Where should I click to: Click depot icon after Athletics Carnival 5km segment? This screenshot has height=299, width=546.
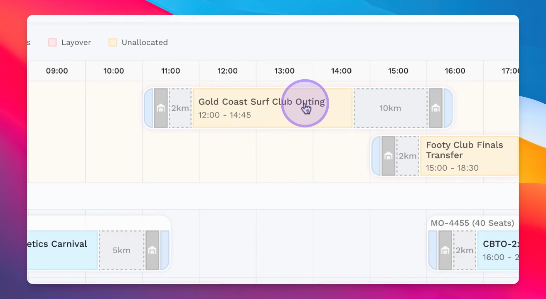coord(152,250)
